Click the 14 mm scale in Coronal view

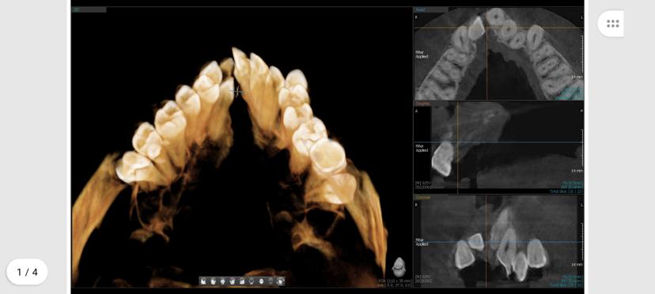coord(577,264)
